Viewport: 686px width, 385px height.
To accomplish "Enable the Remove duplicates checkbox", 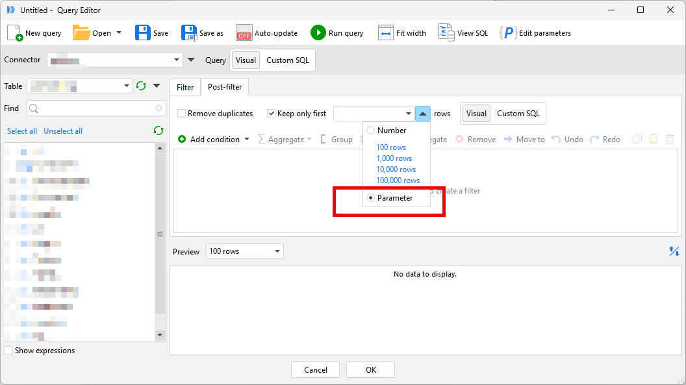I will [x=182, y=114].
